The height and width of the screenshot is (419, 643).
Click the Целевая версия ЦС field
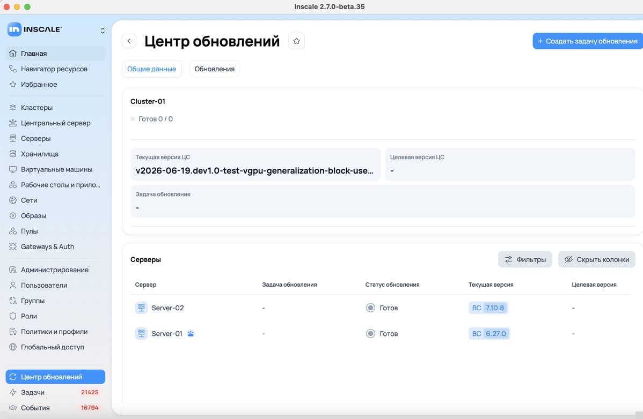point(510,164)
